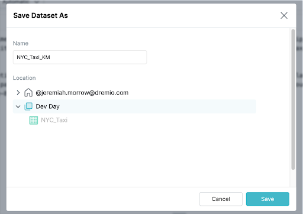The image size is (303, 214).
Task: Click empty area of Dev Day row
Action: (158, 106)
